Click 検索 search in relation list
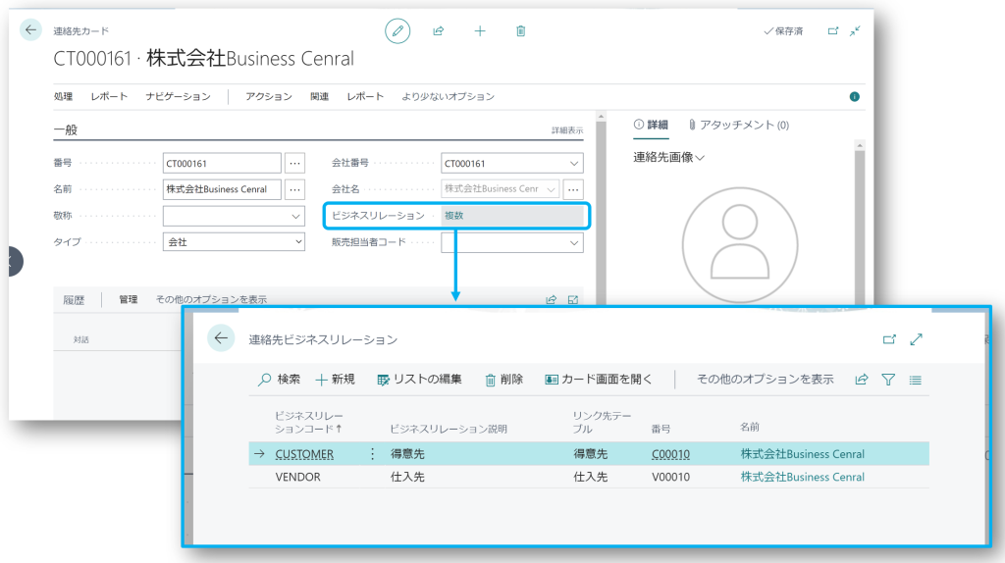Viewport: 1005px width, 563px height. [x=279, y=380]
